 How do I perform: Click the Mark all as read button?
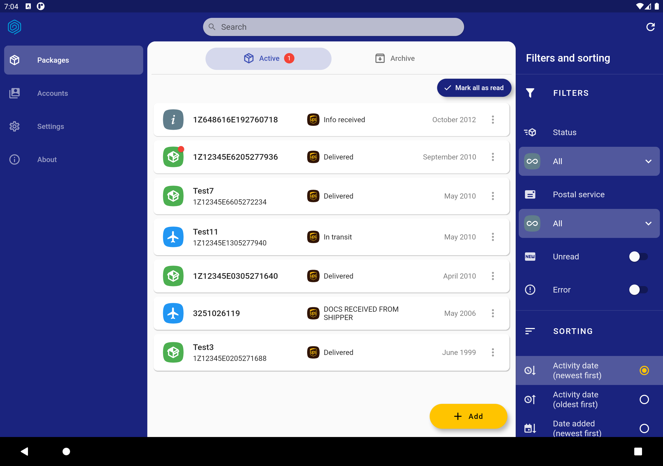coord(474,88)
